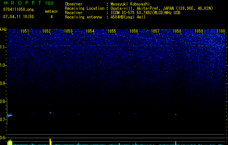This screenshot has width=228, height=145.
Task: Click the Observer field label
Action: pos(74,4)
